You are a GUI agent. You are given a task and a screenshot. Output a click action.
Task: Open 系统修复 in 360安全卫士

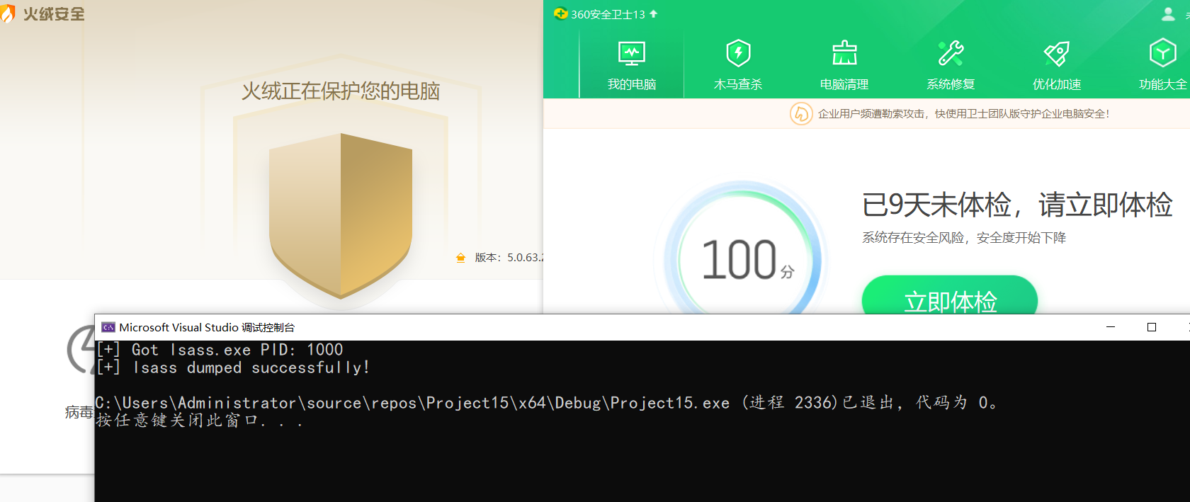[x=951, y=66]
